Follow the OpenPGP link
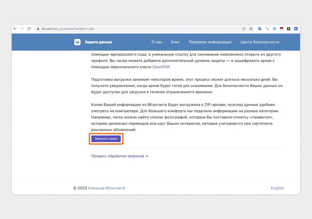 click(161, 67)
